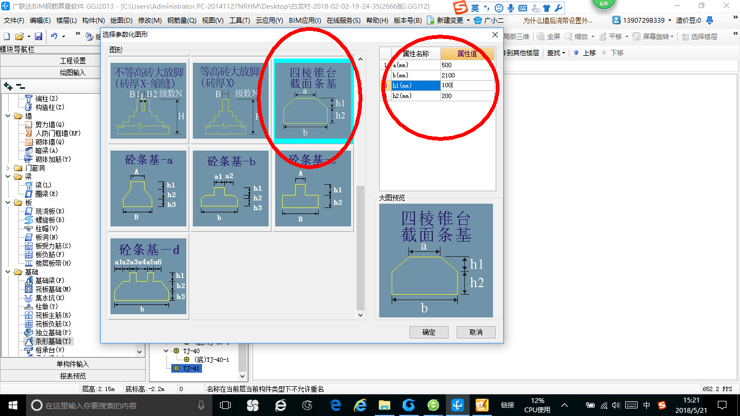Select the 圈梁(E) ring beam item
Viewport: 740px width, 416px height.
coord(46,194)
